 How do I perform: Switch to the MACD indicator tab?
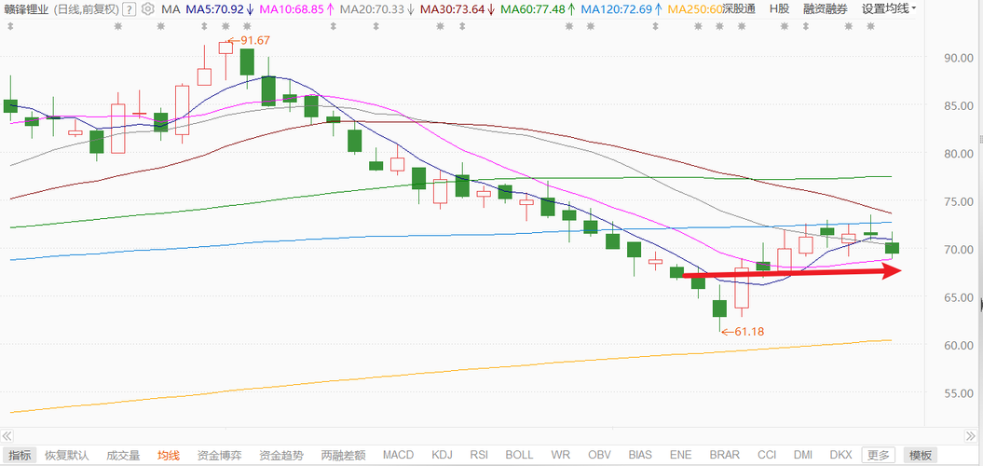point(398,456)
